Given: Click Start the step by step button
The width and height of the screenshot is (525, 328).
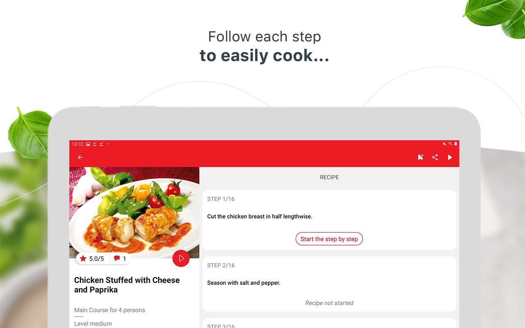Looking at the screenshot, I should coord(329,239).
